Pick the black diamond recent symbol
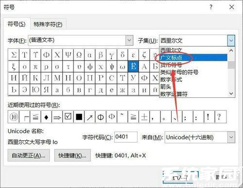Screen dimensions: 243x188 [46, 117]
